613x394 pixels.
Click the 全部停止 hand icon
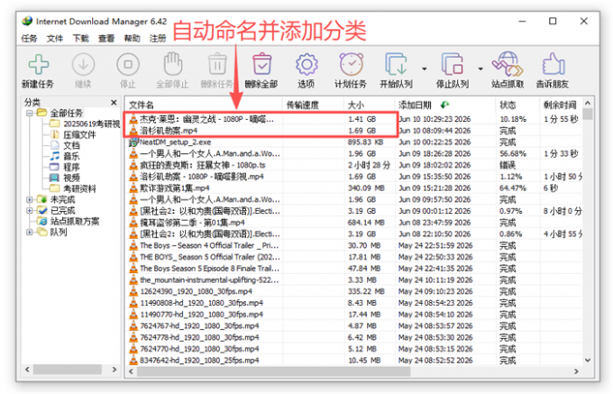(x=172, y=64)
